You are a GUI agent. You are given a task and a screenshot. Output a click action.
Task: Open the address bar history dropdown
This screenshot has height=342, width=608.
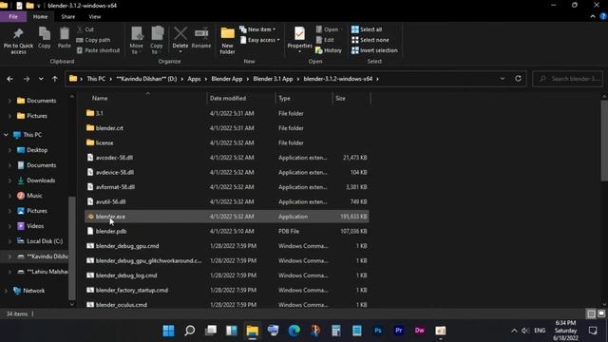point(503,79)
